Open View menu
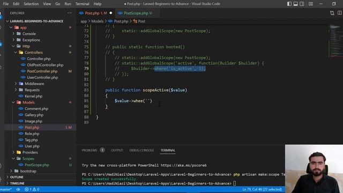Image resolution: width=343 pixels, height=193 pixels. click(47, 4)
